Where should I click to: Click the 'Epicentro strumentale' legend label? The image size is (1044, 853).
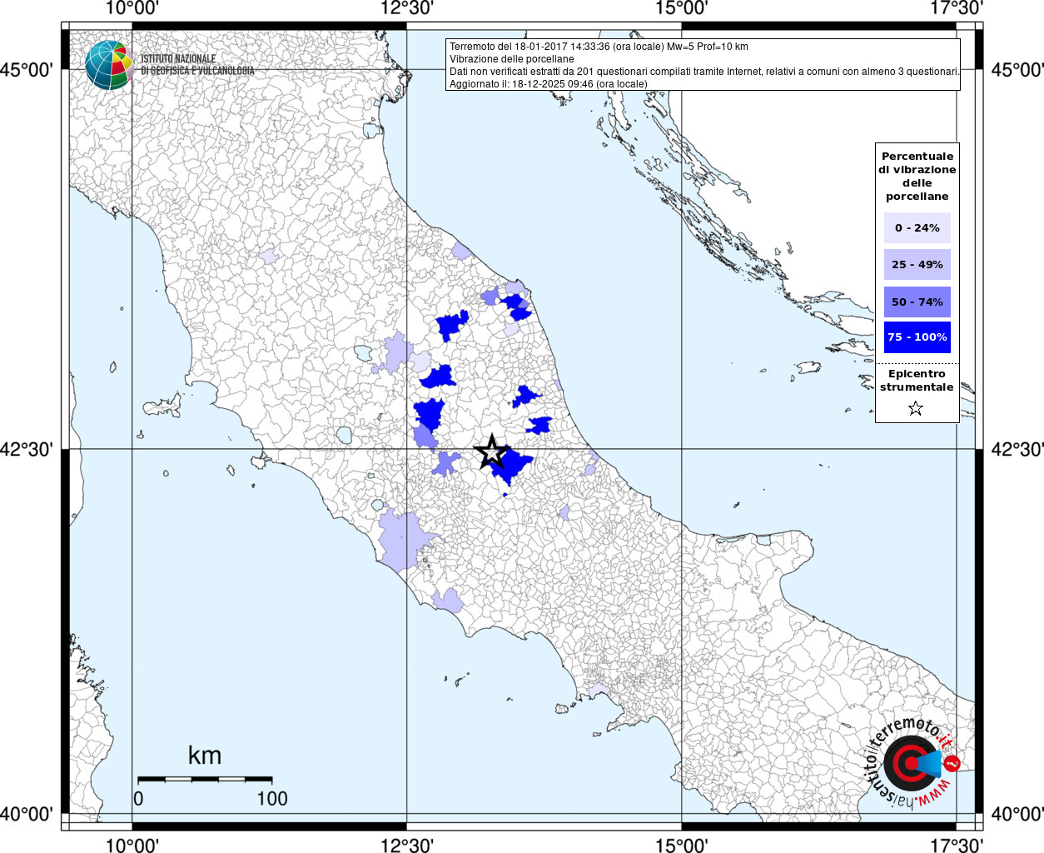[x=917, y=381]
